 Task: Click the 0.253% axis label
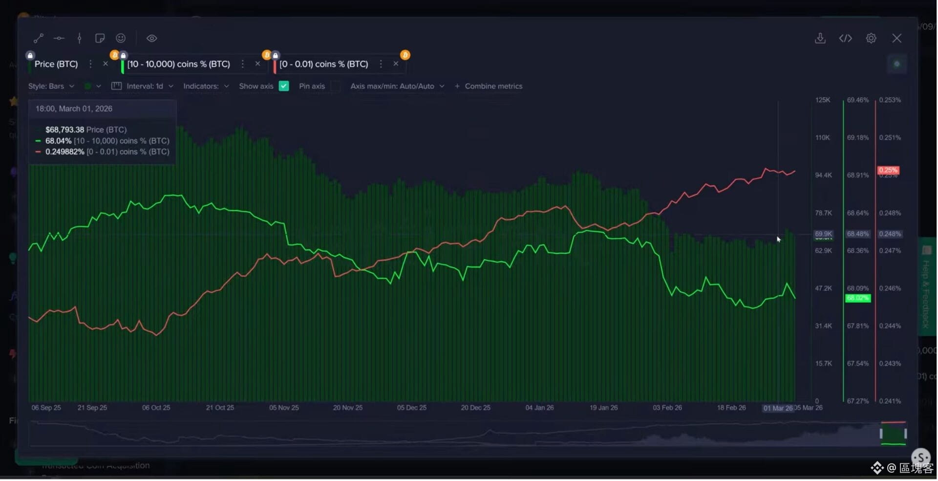coord(890,100)
